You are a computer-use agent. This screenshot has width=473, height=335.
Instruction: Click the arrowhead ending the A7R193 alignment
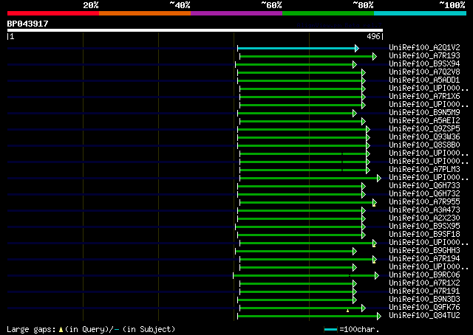click(375, 56)
